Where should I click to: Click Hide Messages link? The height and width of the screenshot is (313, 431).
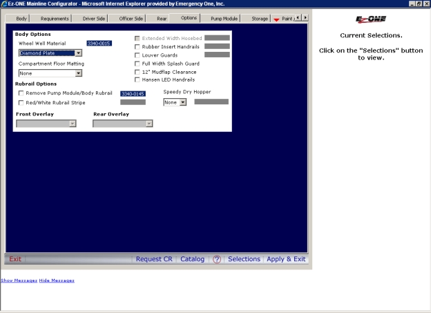coord(57,281)
